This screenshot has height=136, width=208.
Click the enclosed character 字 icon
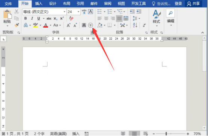coord(90,25)
